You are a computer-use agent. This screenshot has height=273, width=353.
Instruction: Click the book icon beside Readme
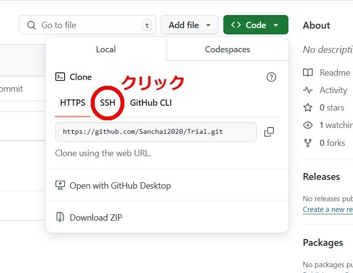(308, 72)
